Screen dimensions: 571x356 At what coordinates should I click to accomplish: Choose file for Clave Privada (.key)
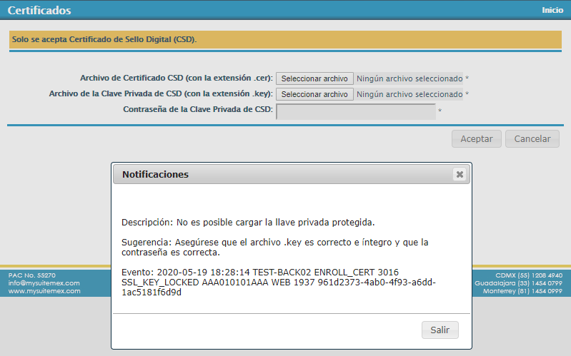click(314, 94)
